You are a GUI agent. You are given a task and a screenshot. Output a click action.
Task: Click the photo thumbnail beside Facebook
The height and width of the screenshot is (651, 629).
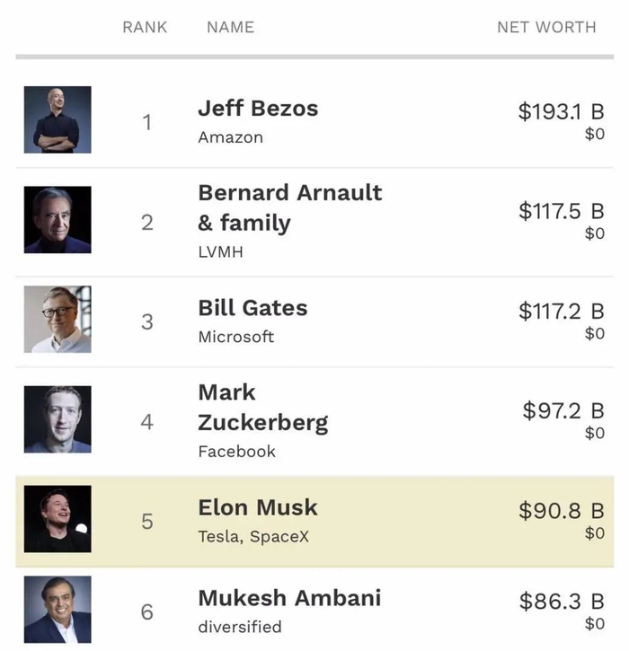point(58,419)
